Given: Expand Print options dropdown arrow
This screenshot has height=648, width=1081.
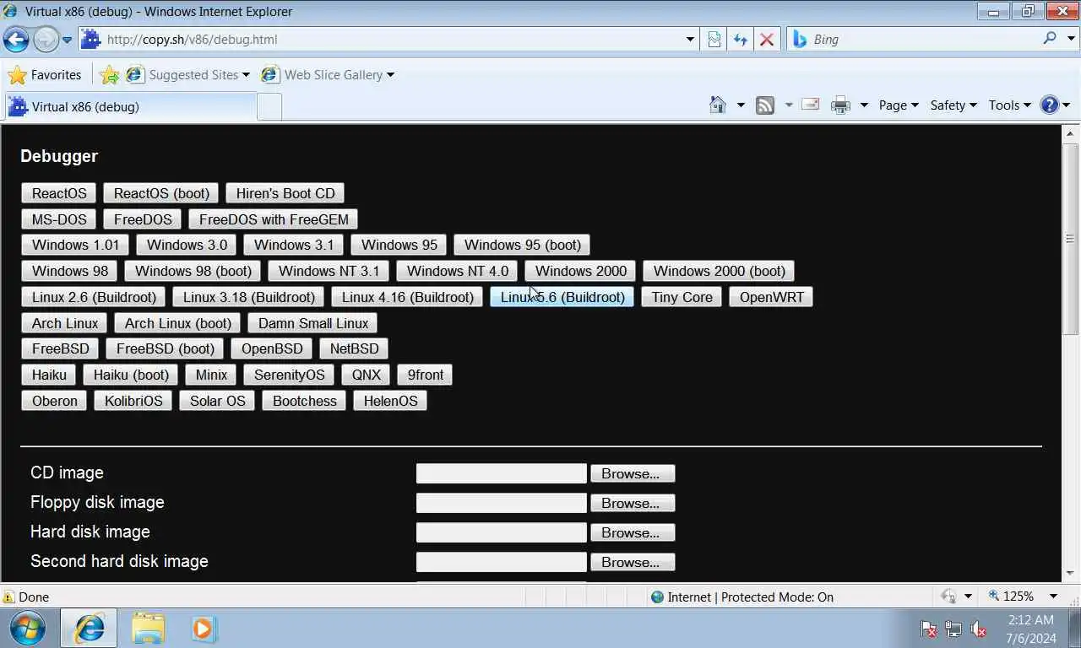Looking at the screenshot, I should 864,105.
